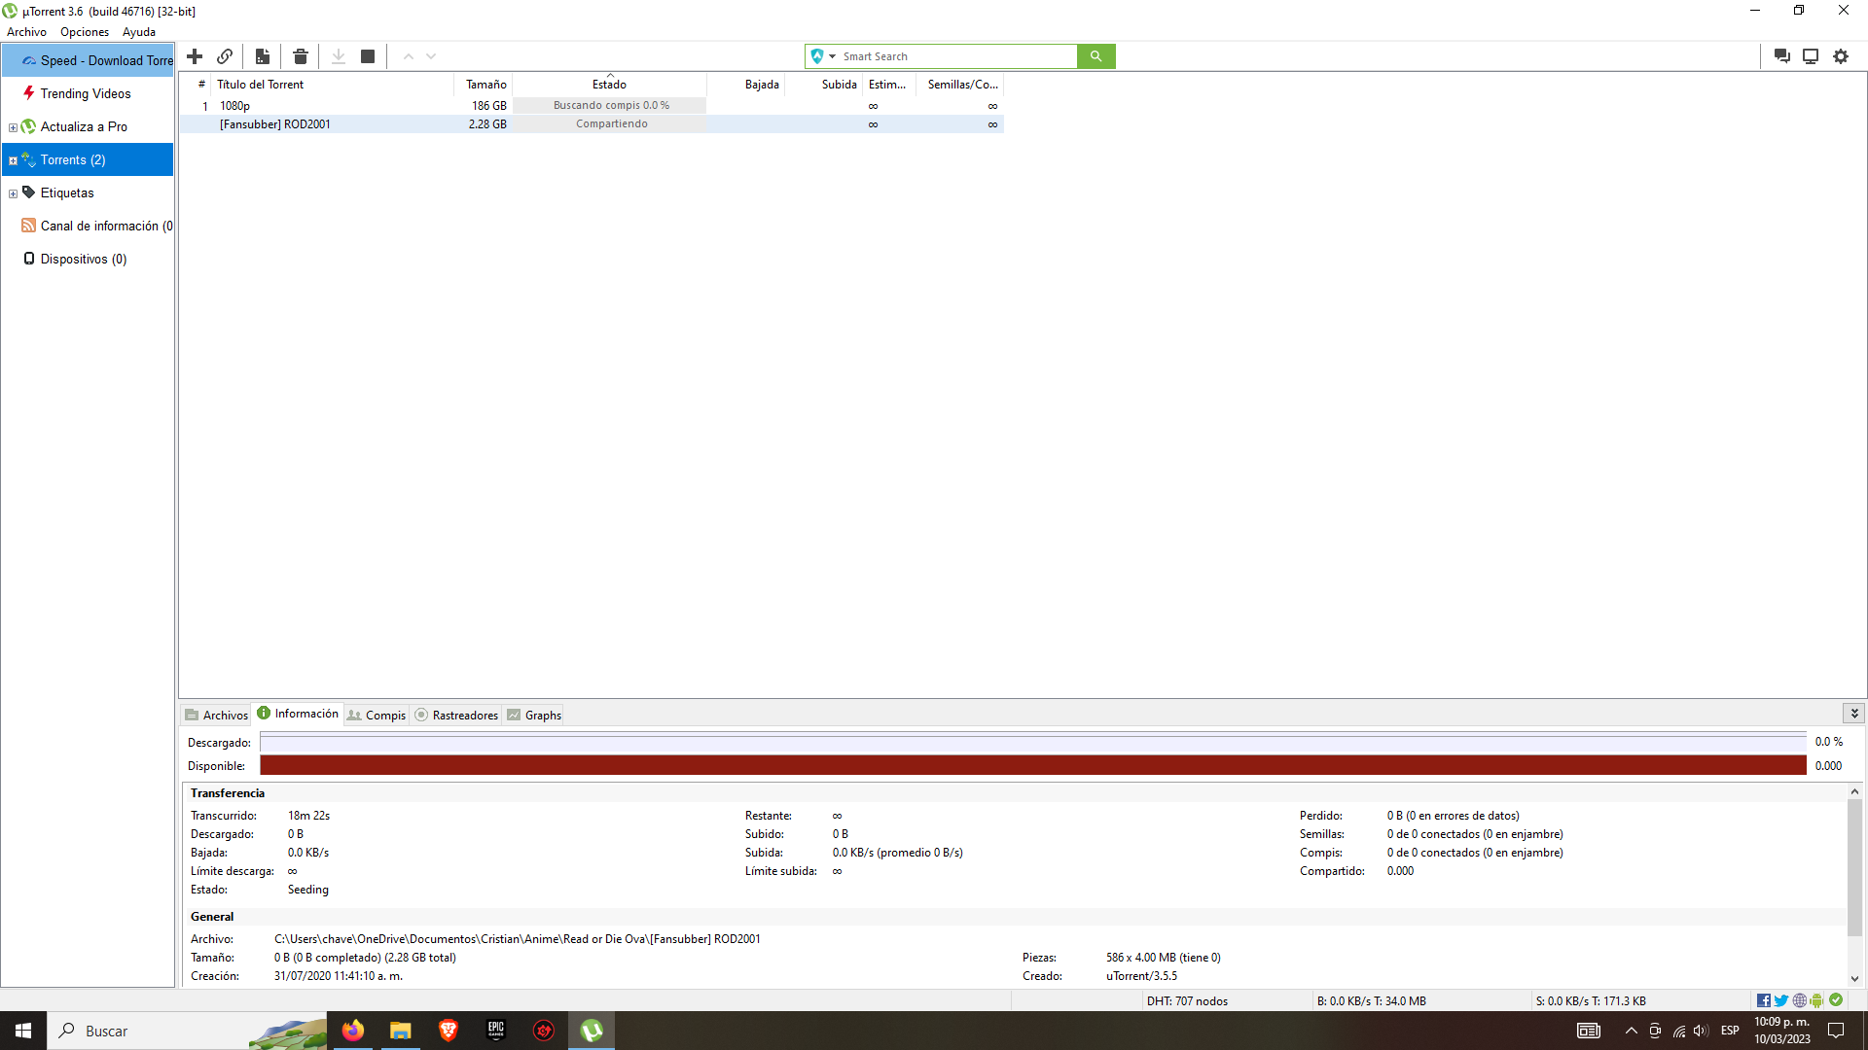Collapse the detail pane with double-chevron

[1854, 713]
